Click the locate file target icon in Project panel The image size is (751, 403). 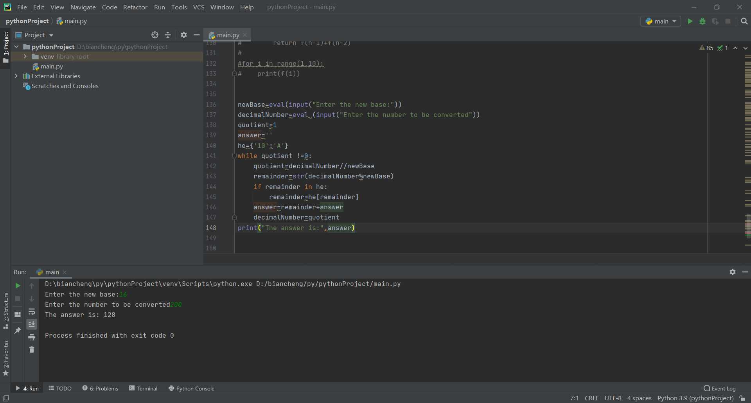(x=155, y=35)
